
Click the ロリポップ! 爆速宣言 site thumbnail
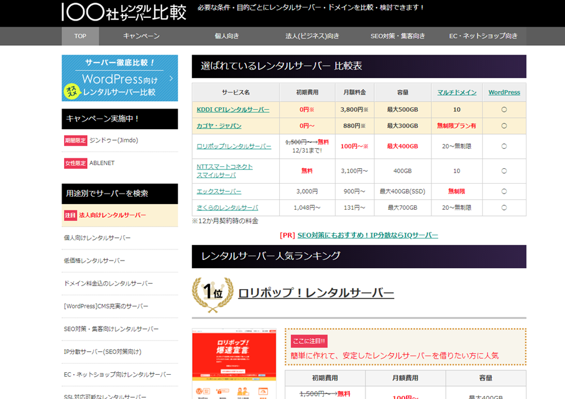(x=234, y=364)
